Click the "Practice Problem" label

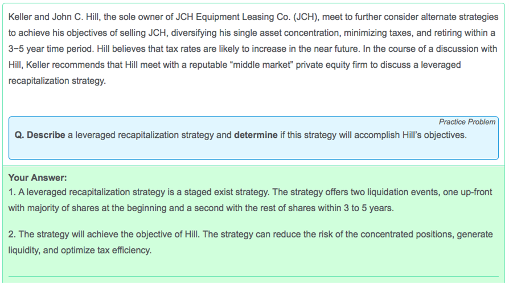467,122
